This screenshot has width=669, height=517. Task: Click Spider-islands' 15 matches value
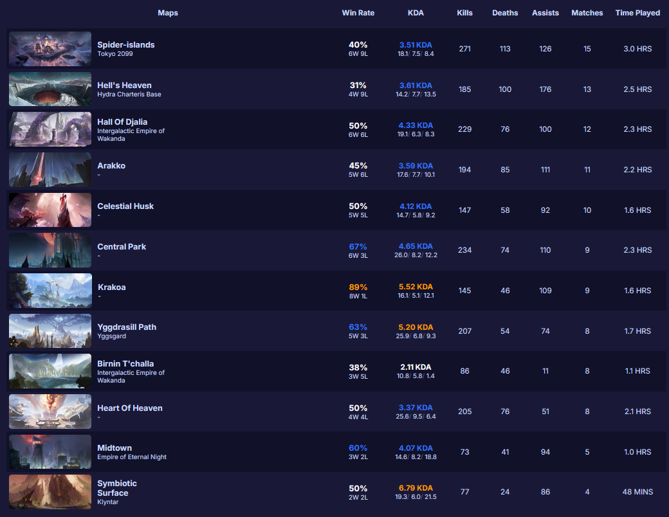587,49
